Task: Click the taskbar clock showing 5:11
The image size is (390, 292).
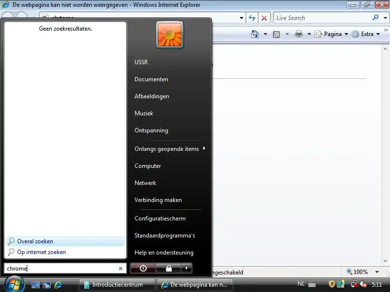Action: [376, 284]
